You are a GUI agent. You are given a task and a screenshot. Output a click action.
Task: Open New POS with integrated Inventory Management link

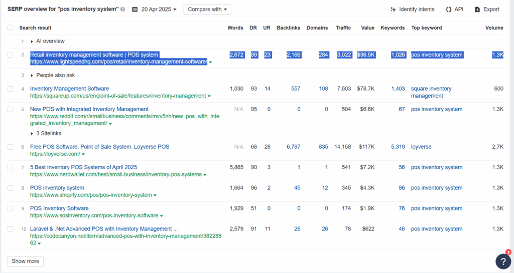coord(89,109)
